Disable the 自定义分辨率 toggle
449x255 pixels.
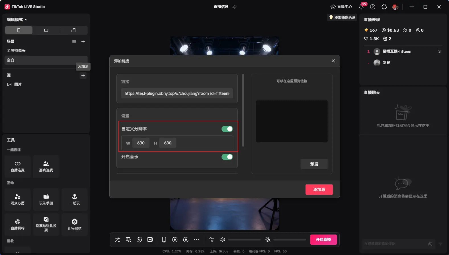coord(227,129)
